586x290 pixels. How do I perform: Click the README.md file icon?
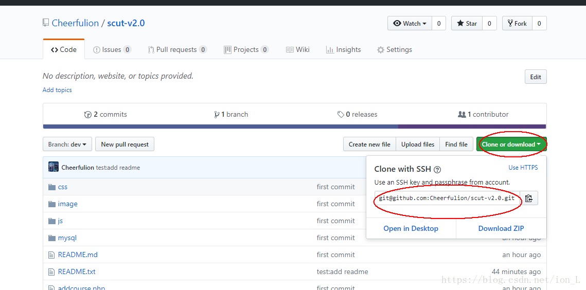51,255
